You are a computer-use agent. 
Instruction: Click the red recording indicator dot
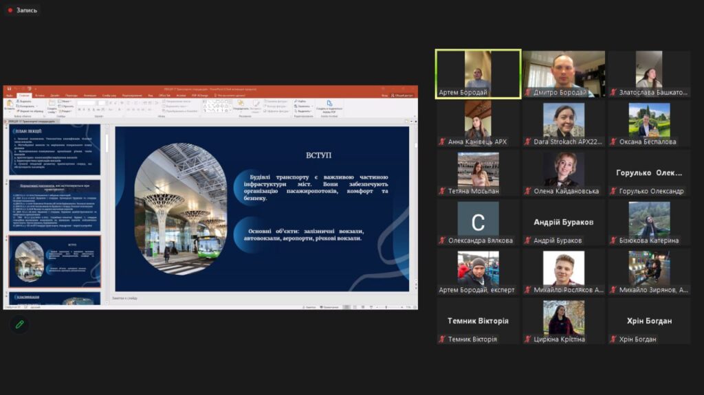coord(10,10)
